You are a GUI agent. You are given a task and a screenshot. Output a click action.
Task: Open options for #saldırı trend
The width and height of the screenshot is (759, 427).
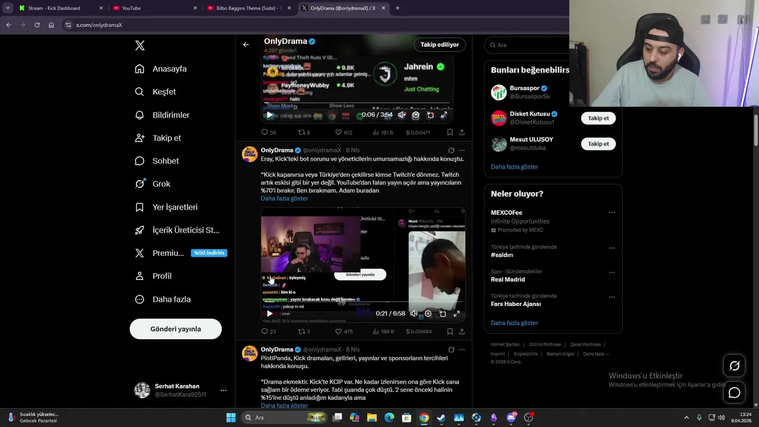(612, 248)
